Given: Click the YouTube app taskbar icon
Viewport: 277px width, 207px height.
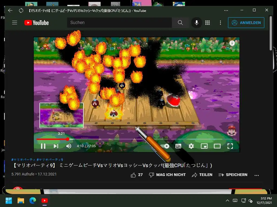Looking at the screenshot, I should point(45,201).
